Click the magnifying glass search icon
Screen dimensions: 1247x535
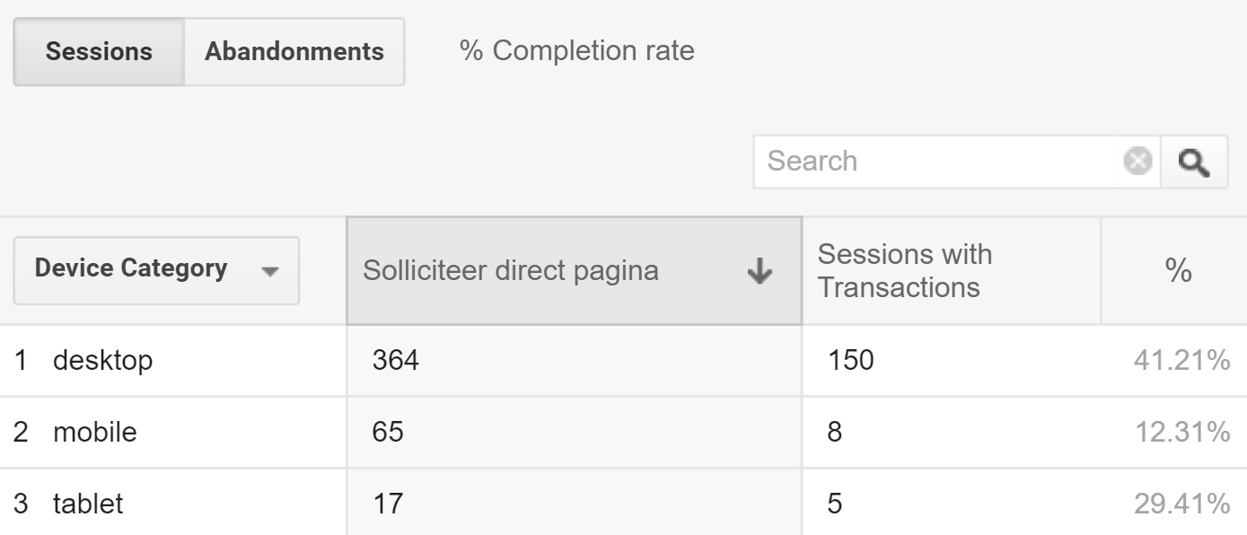click(x=1194, y=162)
